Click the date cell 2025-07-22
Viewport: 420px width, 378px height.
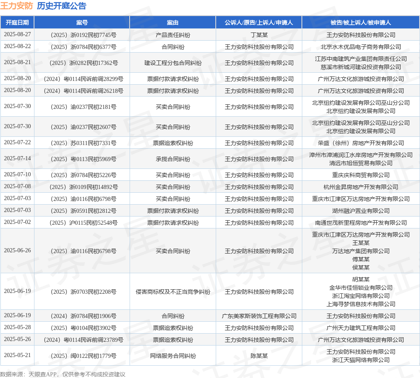coord(17,142)
